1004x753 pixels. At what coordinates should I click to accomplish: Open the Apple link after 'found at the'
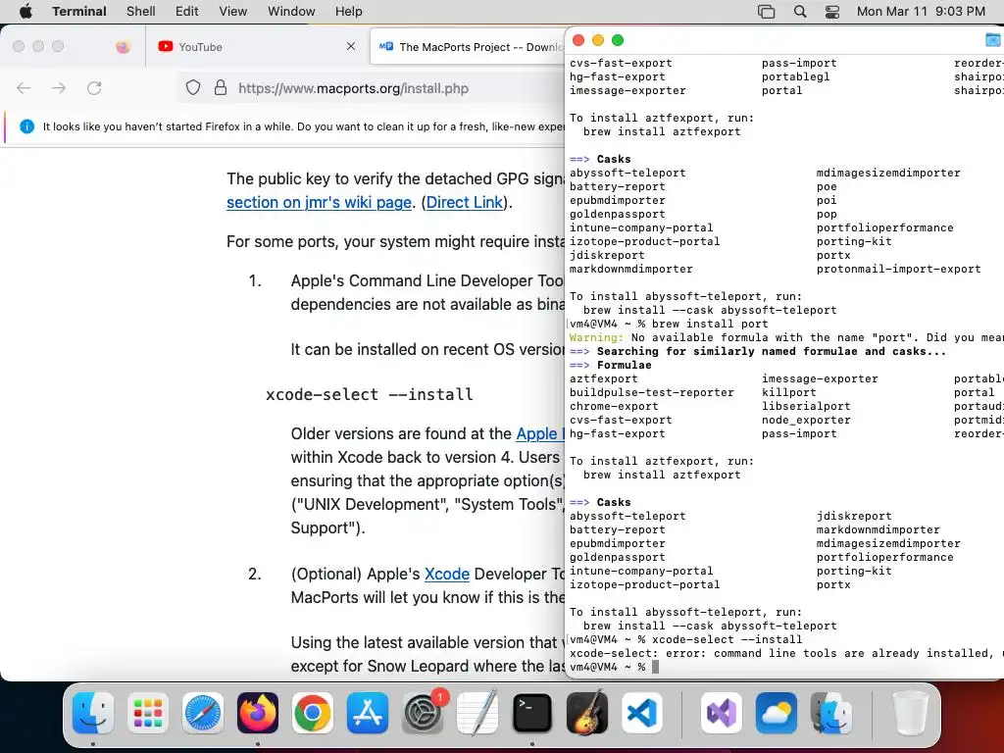(x=540, y=433)
